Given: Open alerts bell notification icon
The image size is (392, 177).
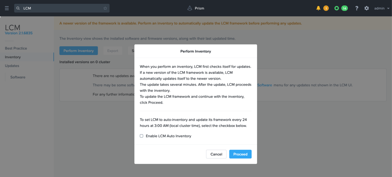Looking at the screenshot, I should (318, 8).
